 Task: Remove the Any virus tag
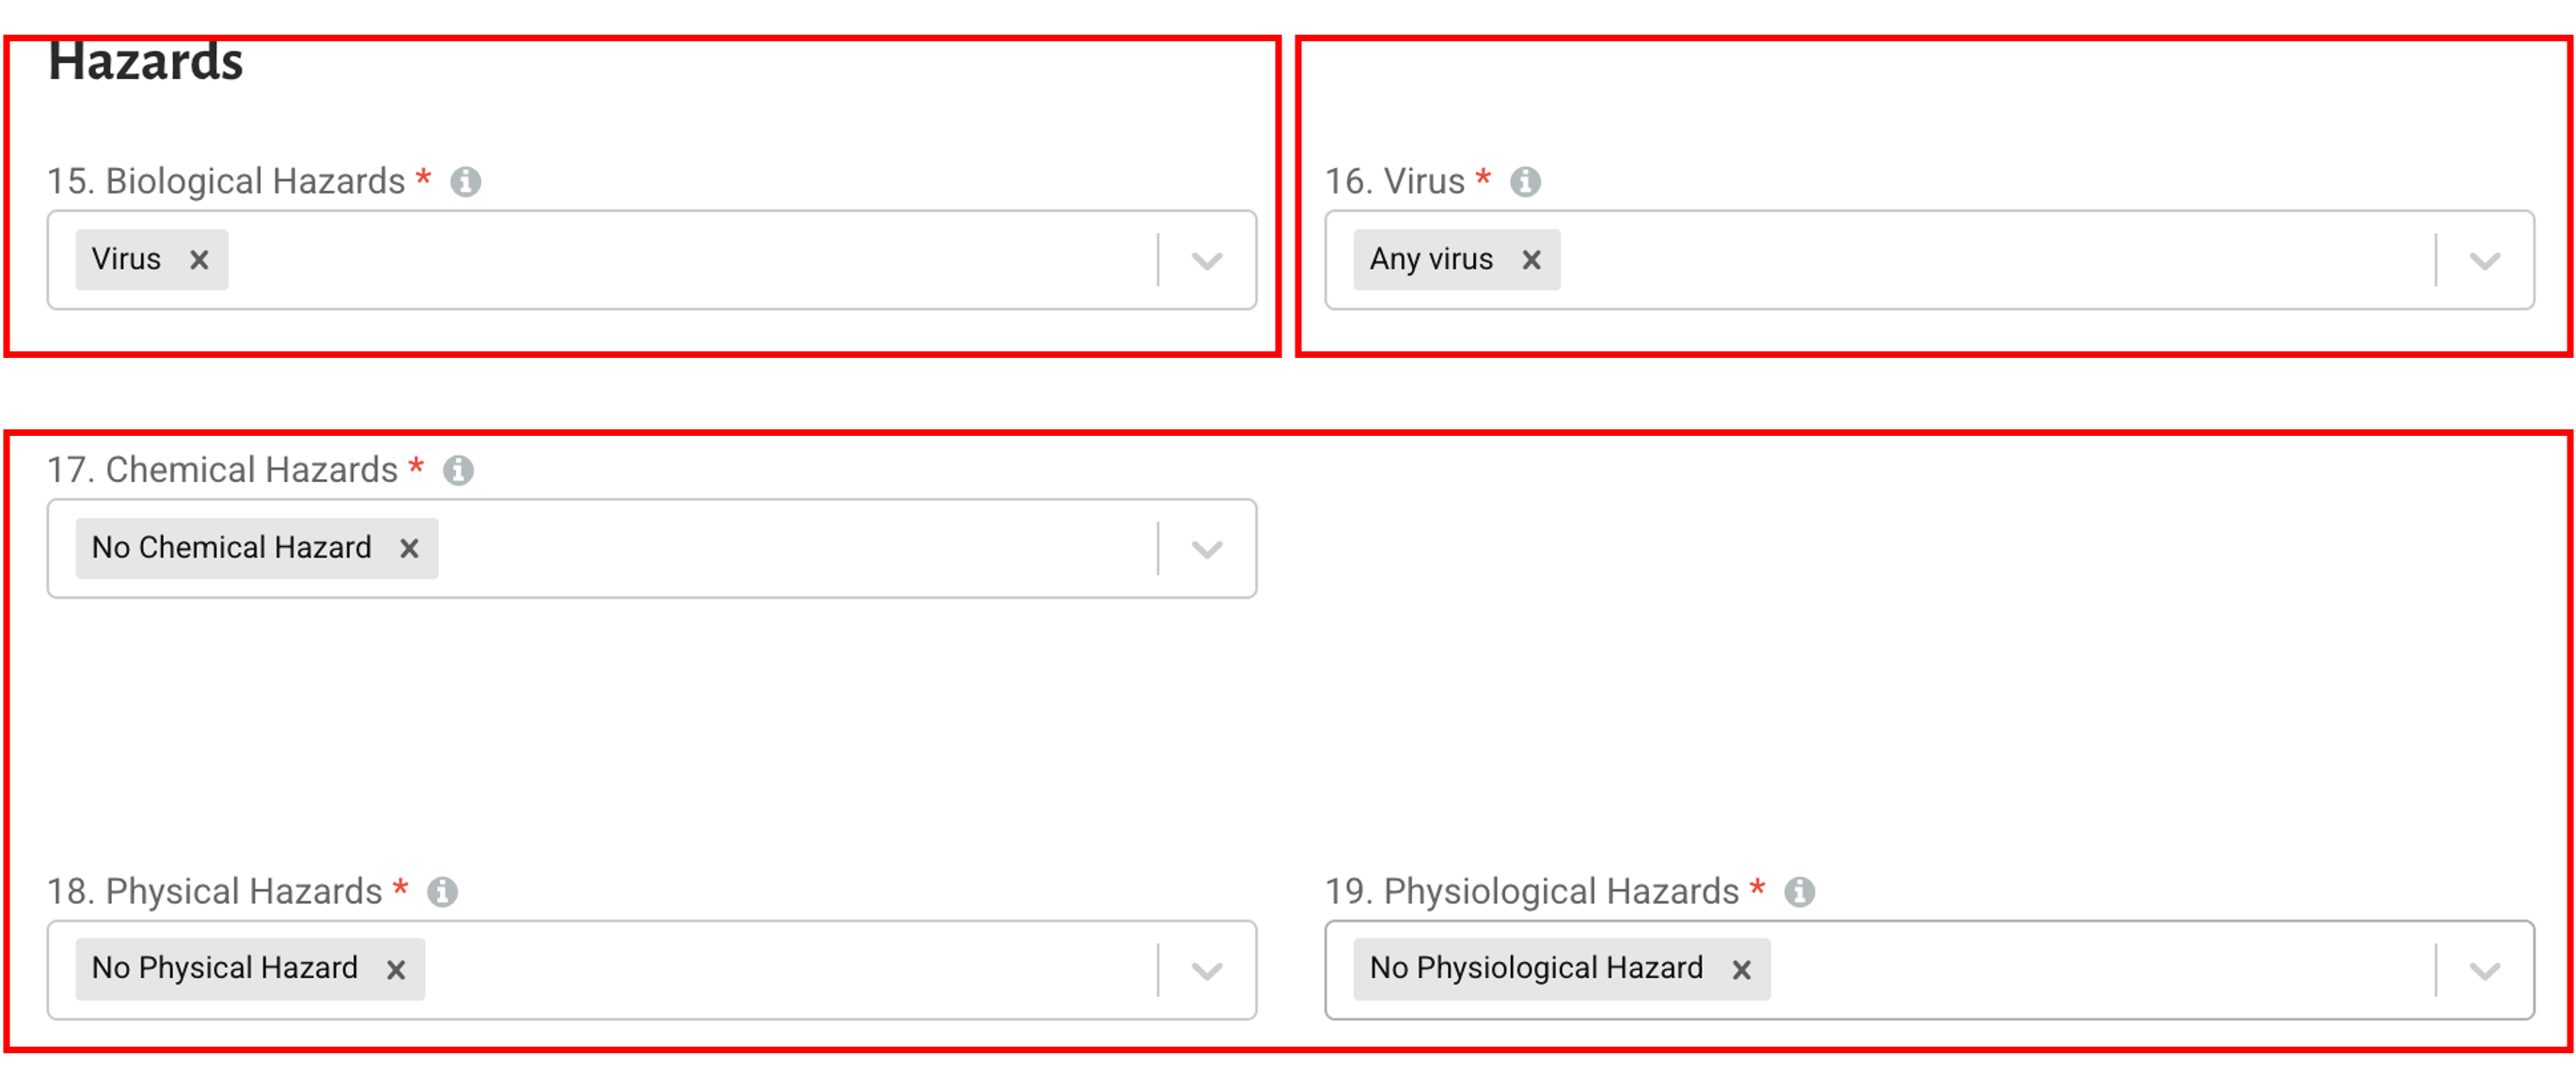pyautogui.click(x=1531, y=259)
